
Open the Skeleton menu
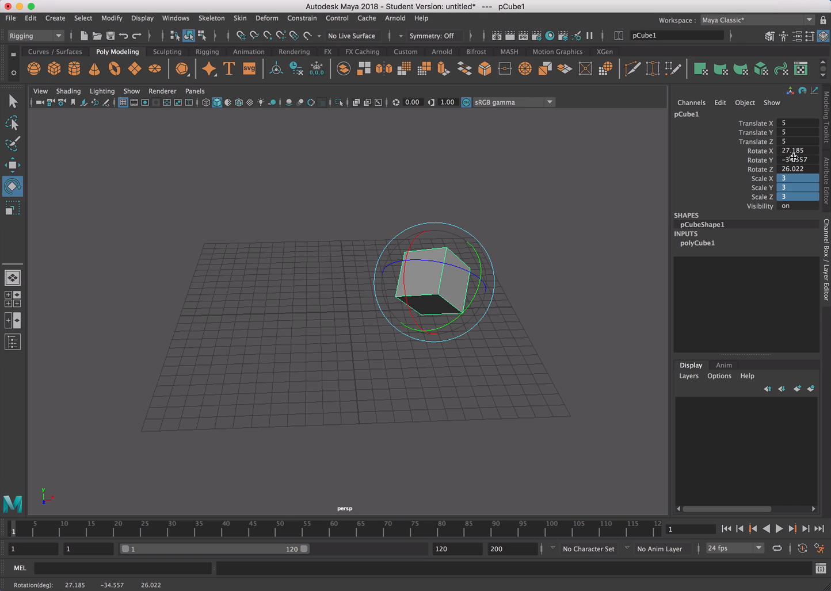pyautogui.click(x=211, y=18)
